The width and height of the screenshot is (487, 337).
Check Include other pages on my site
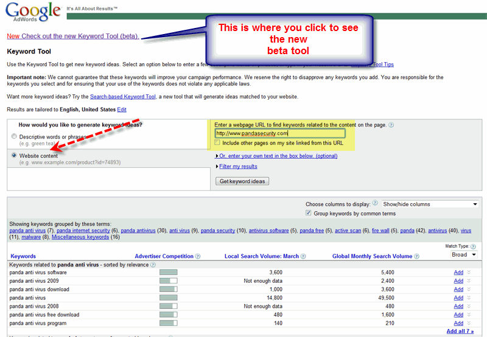[x=217, y=142]
